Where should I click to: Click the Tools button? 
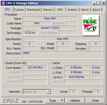(x=53, y=101)
